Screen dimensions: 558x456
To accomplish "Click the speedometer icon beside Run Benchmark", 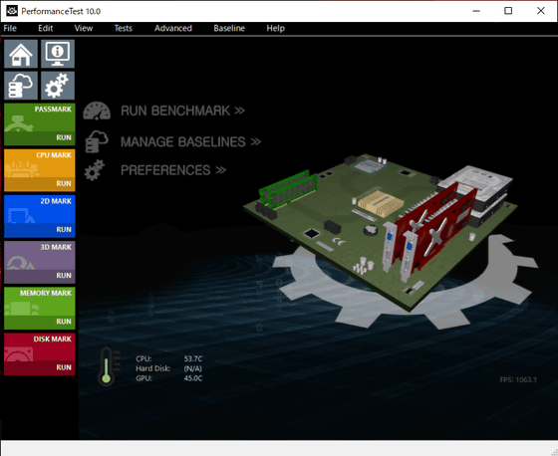I will click(x=97, y=111).
